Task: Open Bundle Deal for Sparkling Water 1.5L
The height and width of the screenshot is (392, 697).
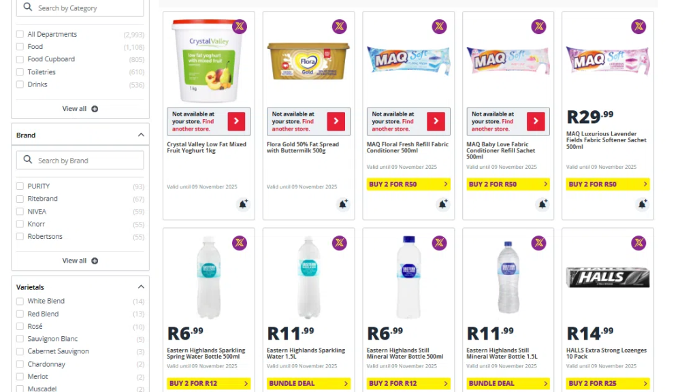Action: pos(308,384)
